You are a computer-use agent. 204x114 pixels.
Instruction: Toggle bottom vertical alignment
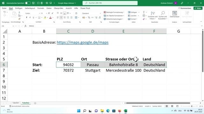pos(64,13)
